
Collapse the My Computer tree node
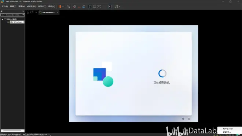(3, 19)
